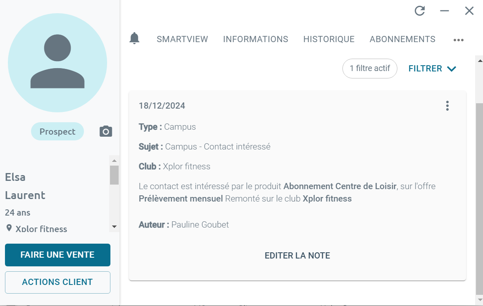Click the '1 filtre actif' chip
The width and height of the screenshot is (483, 306).
point(370,69)
